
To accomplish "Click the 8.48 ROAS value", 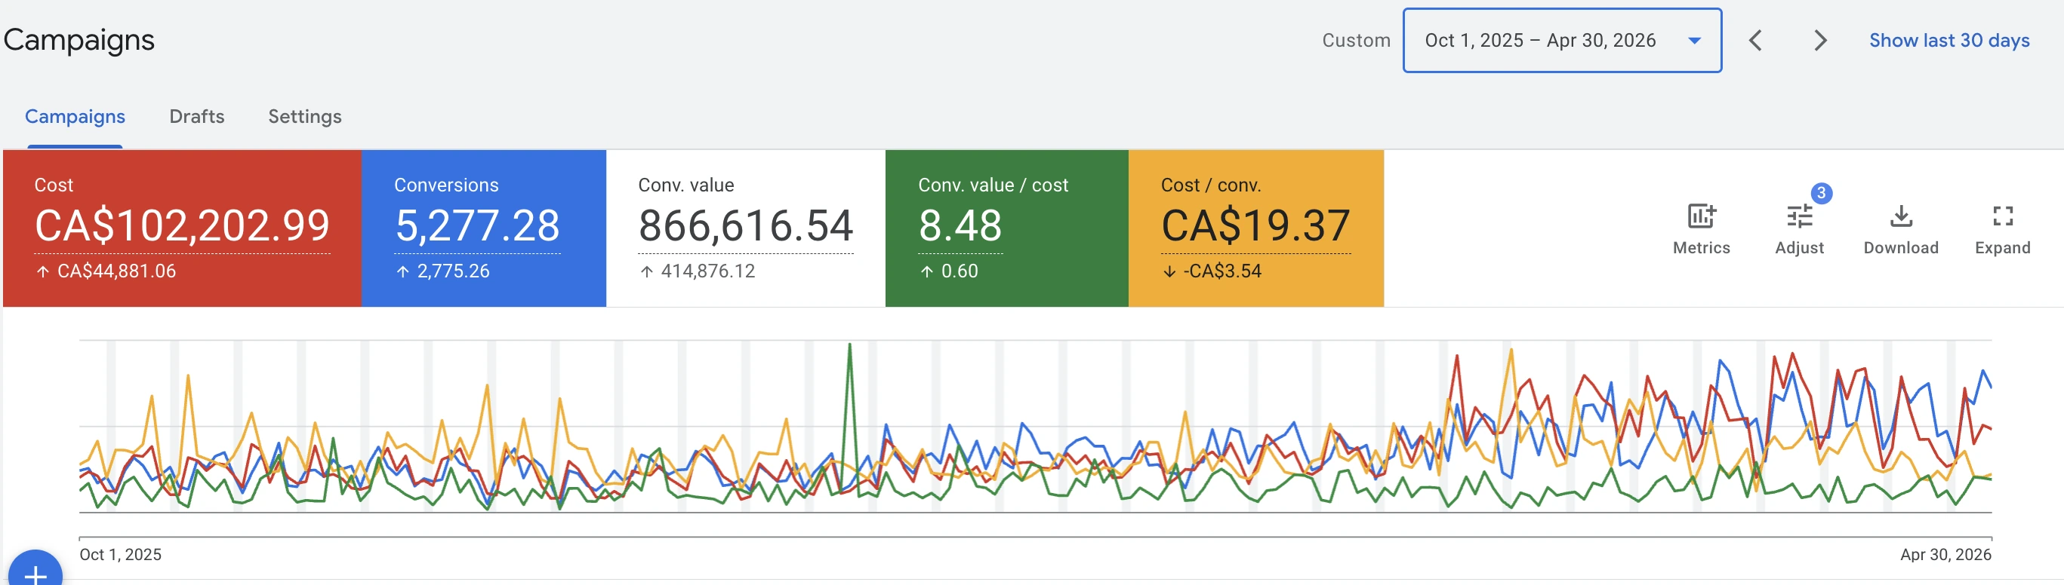I will [x=960, y=225].
